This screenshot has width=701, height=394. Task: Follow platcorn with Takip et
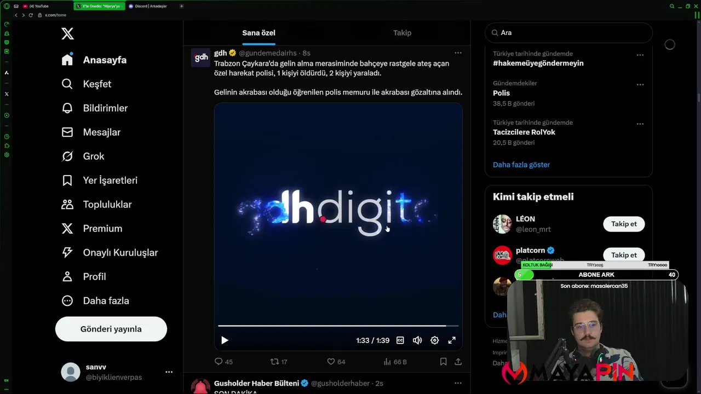click(x=624, y=255)
